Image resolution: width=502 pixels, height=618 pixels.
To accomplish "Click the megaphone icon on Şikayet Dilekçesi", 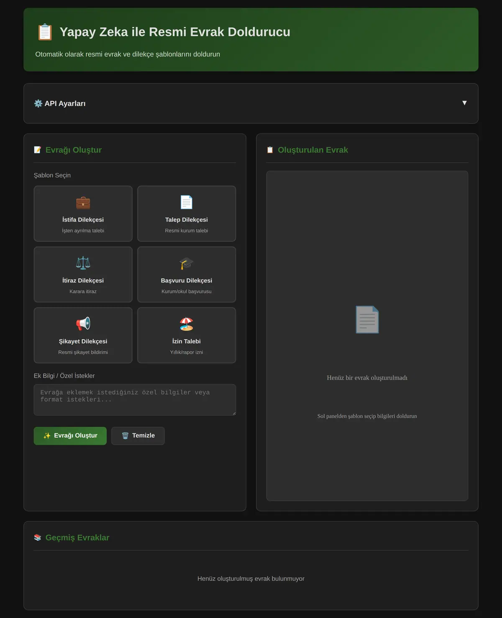I will pyautogui.click(x=83, y=324).
